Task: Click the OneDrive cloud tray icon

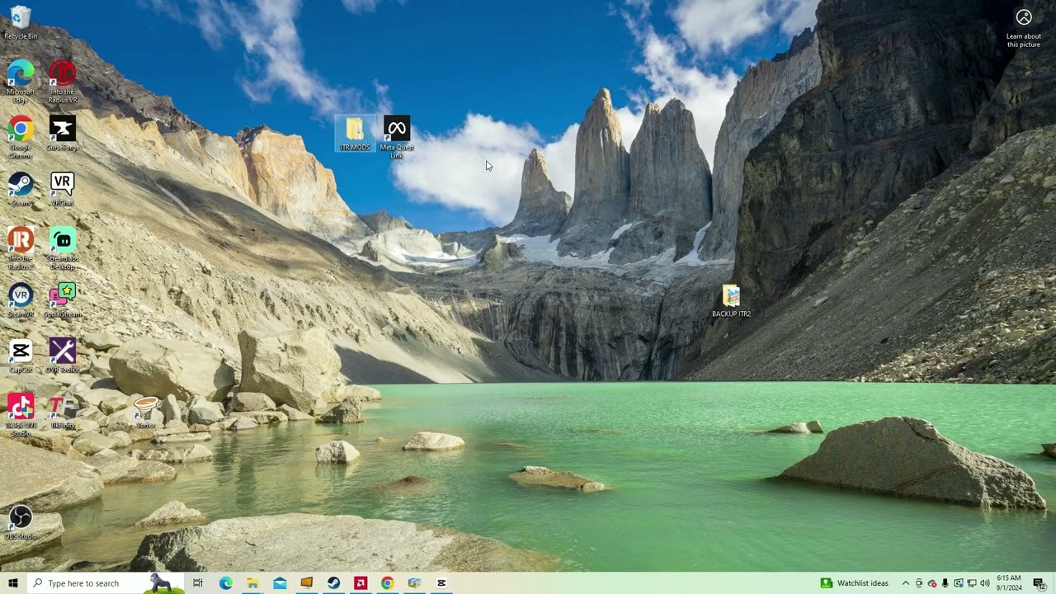Action: click(932, 583)
